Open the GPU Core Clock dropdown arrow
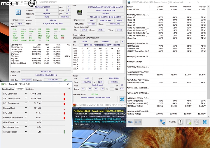The image size is (210, 148). pyautogui.click(x=26, y=94)
